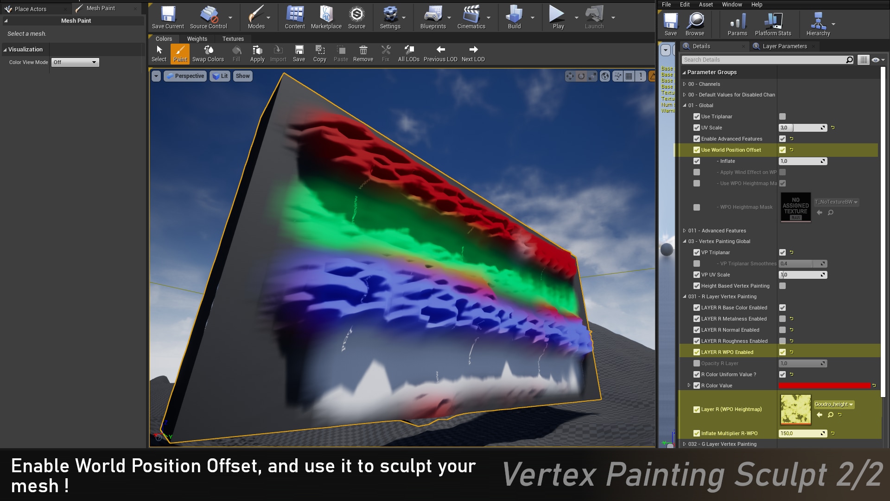The width and height of the screenshot is (890, 501).
Task: Click the Swap Colors tool
Action: 208,53
